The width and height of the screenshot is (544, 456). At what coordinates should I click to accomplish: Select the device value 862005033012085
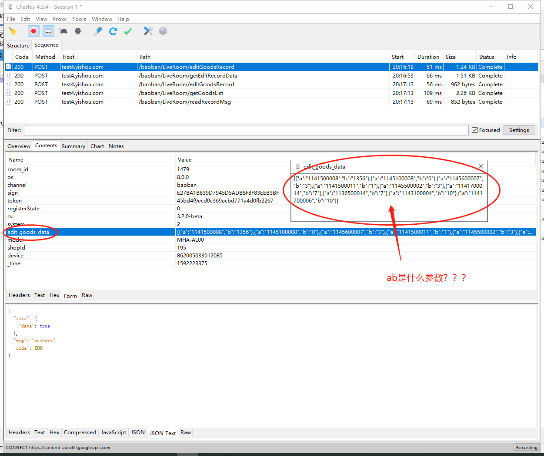point(200,256)
